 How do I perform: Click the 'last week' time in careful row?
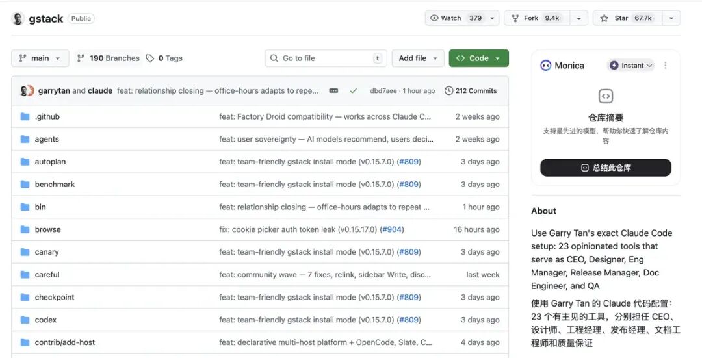coord(482,275)
